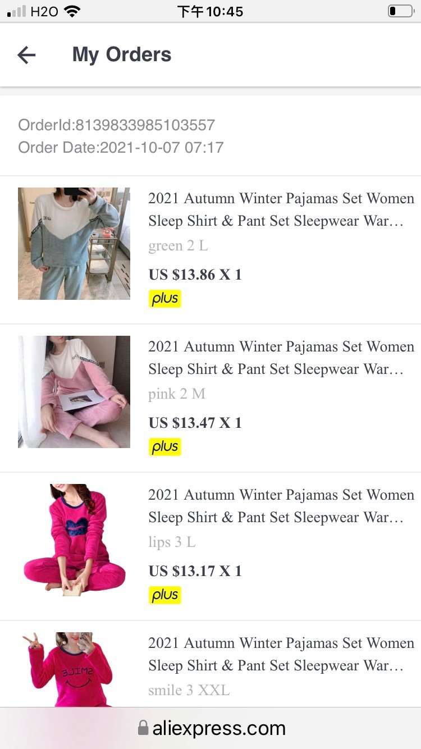The height and width of the screenshot is (749, 421).
Task: Open the smile pajamas product thumbnail
Action: 74,669
